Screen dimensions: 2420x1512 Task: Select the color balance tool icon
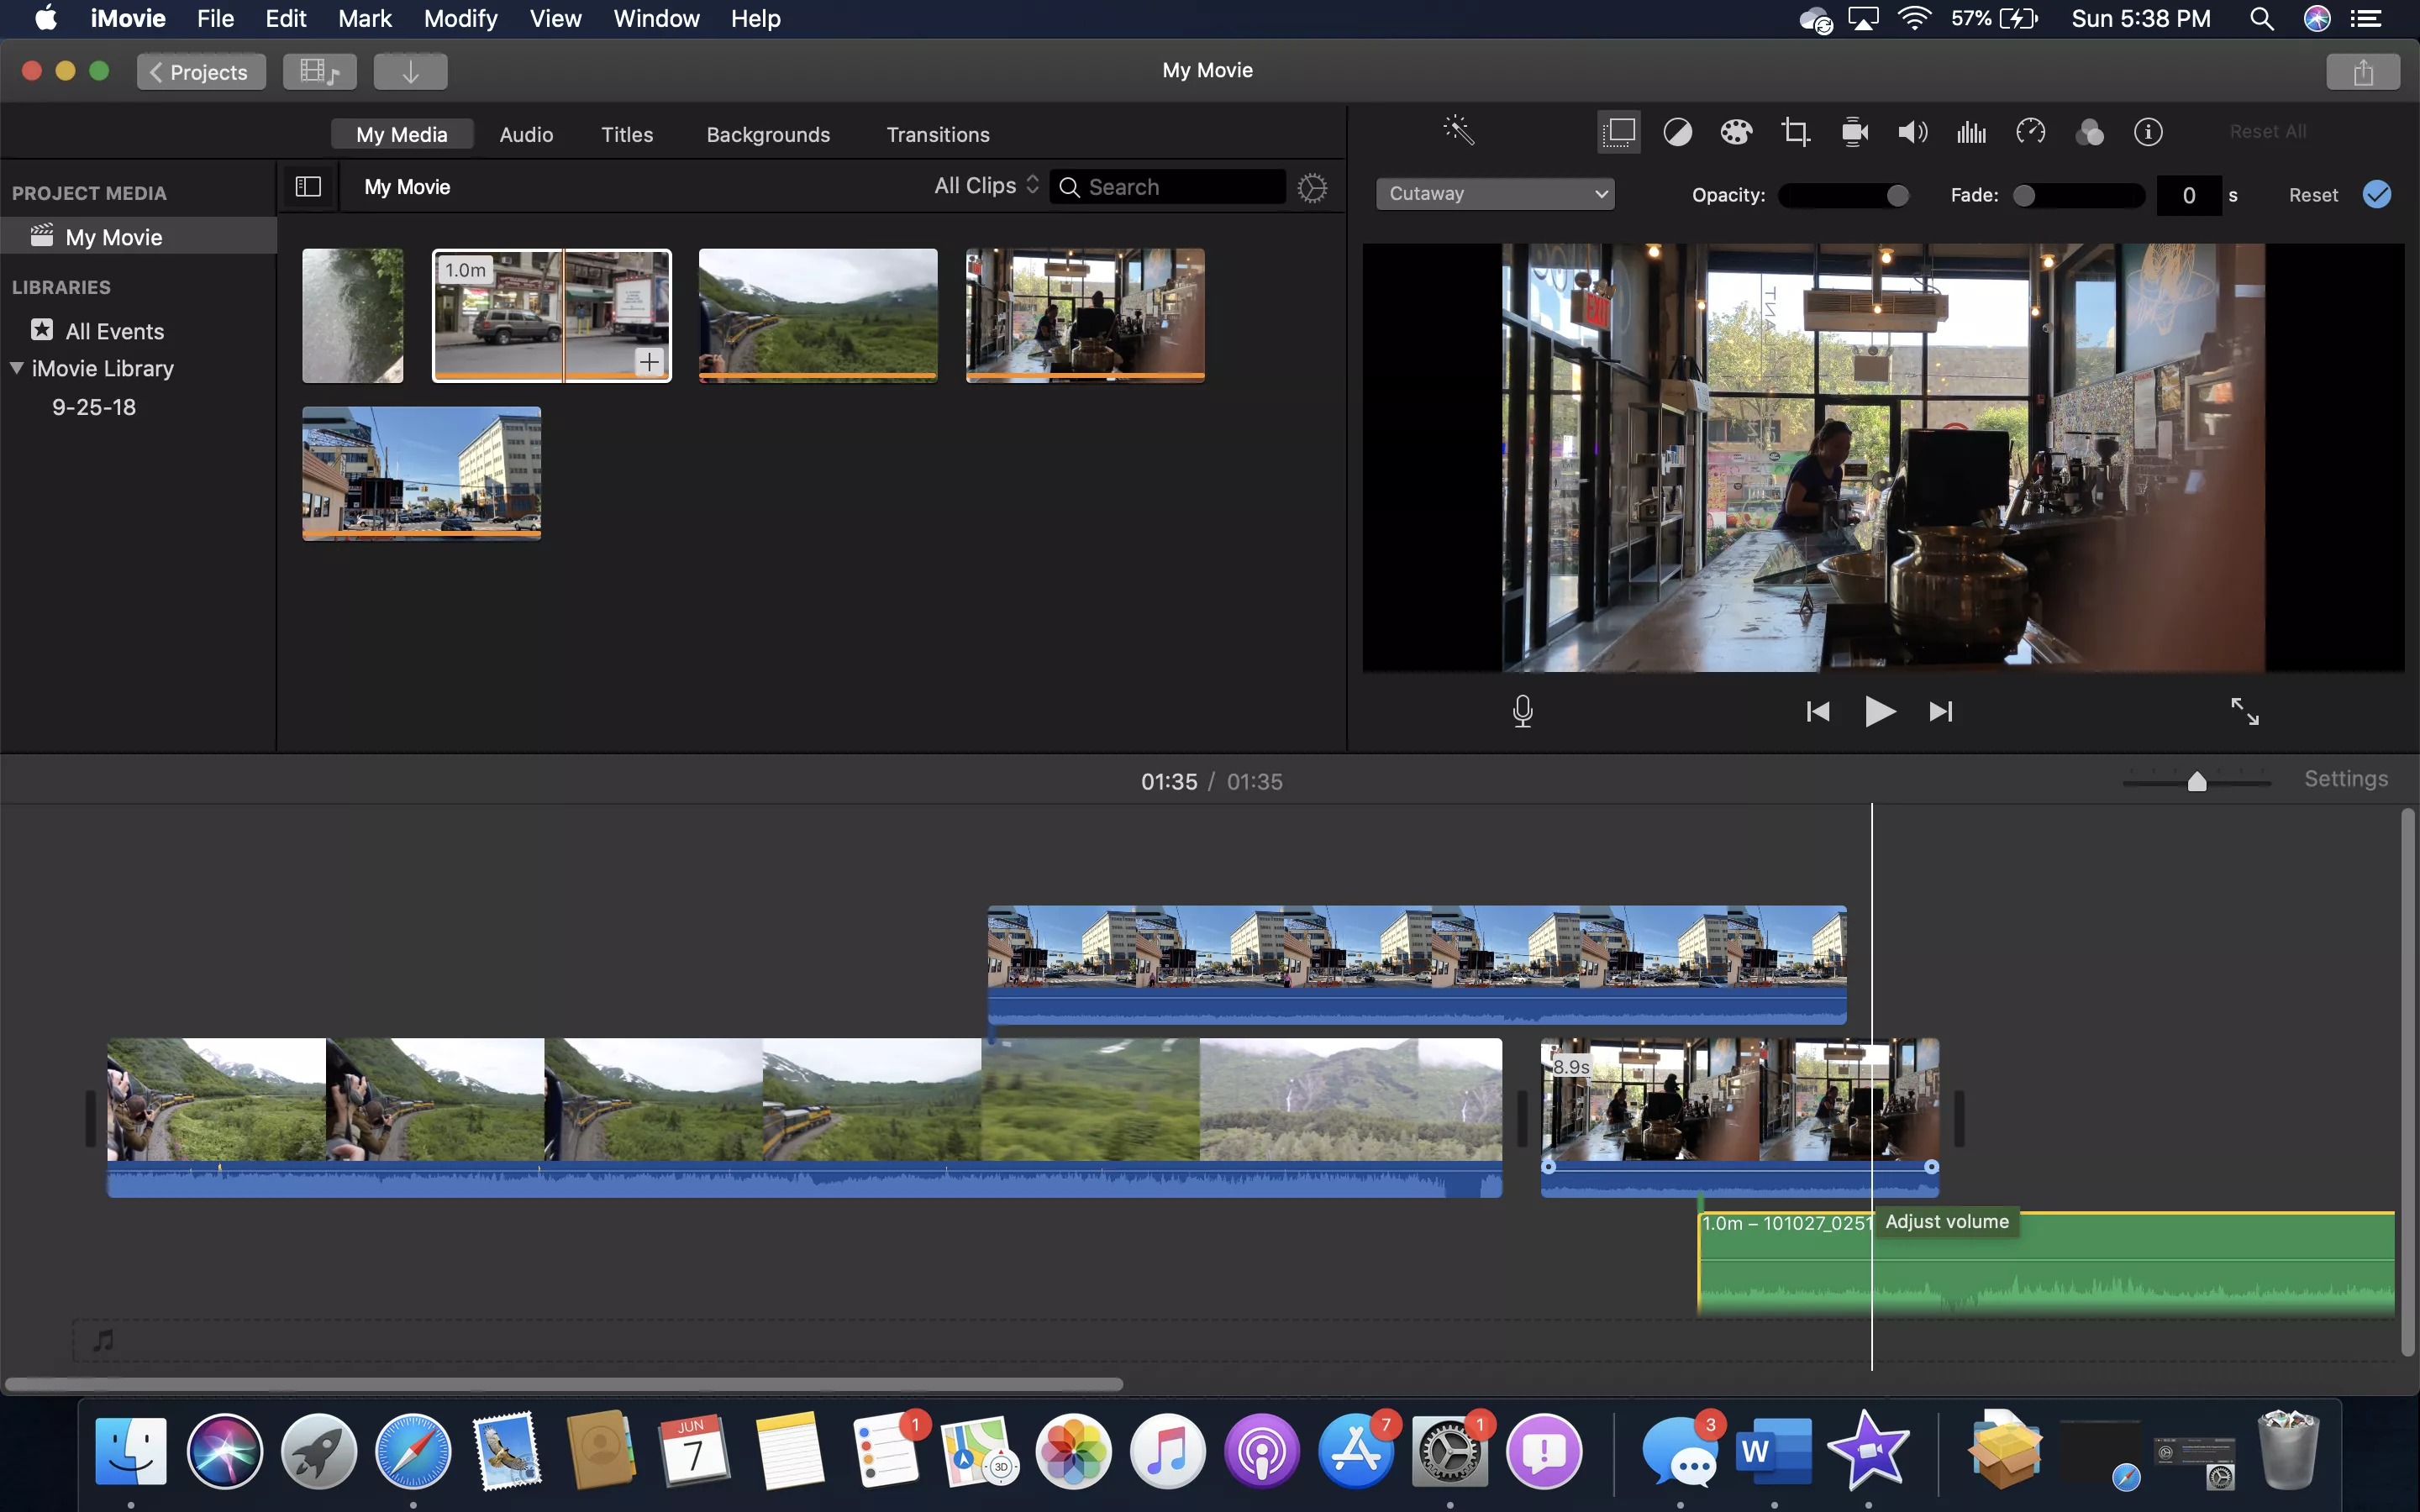tap(1676, 131)
